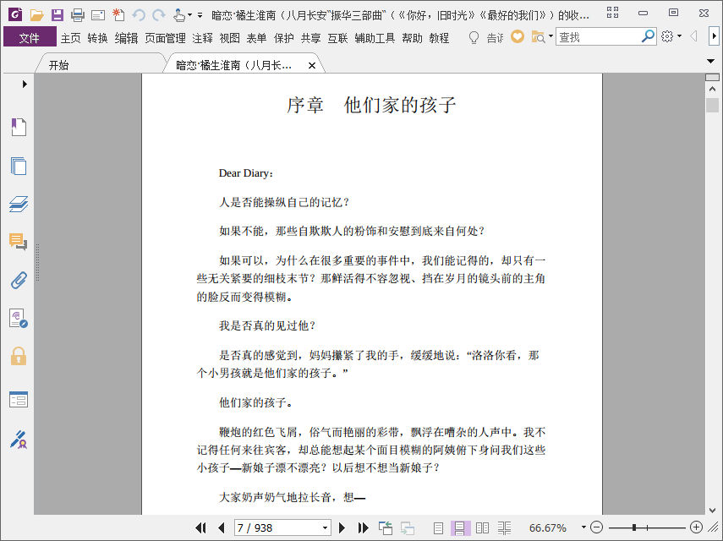The width and height of the screenshot is (723, 541).
Task: Expand the left navigation panel arrow
Action: tap(25, 84)
